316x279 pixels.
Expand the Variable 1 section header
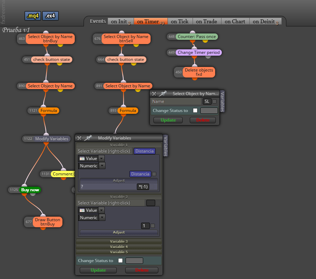click(119, 145)
